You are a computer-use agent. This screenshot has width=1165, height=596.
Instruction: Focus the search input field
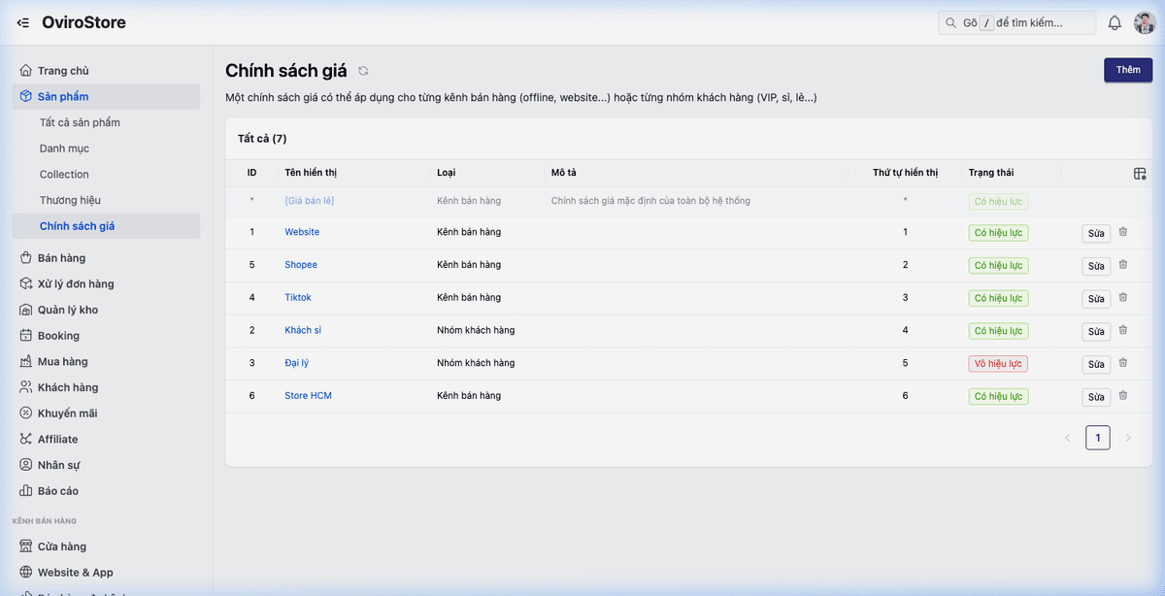[x=1026, y=22]
